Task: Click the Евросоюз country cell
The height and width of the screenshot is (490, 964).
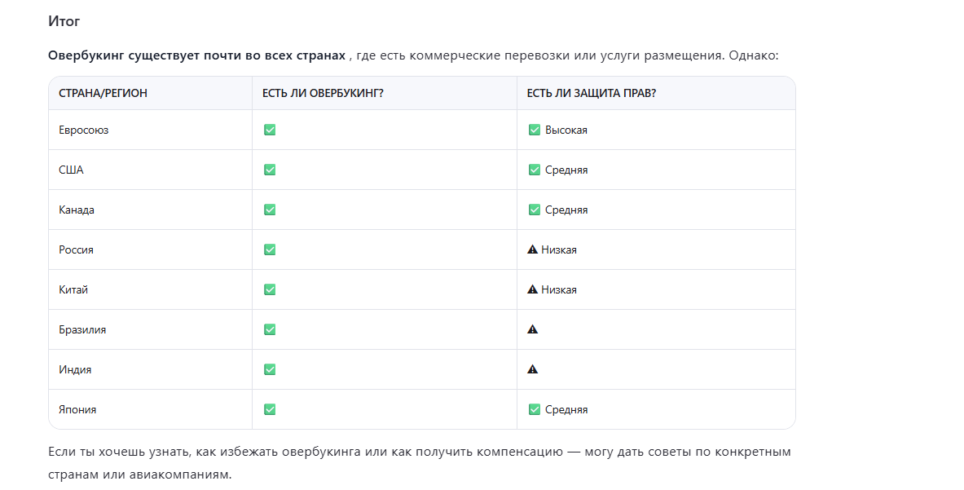Action: [x=83, y=130]
